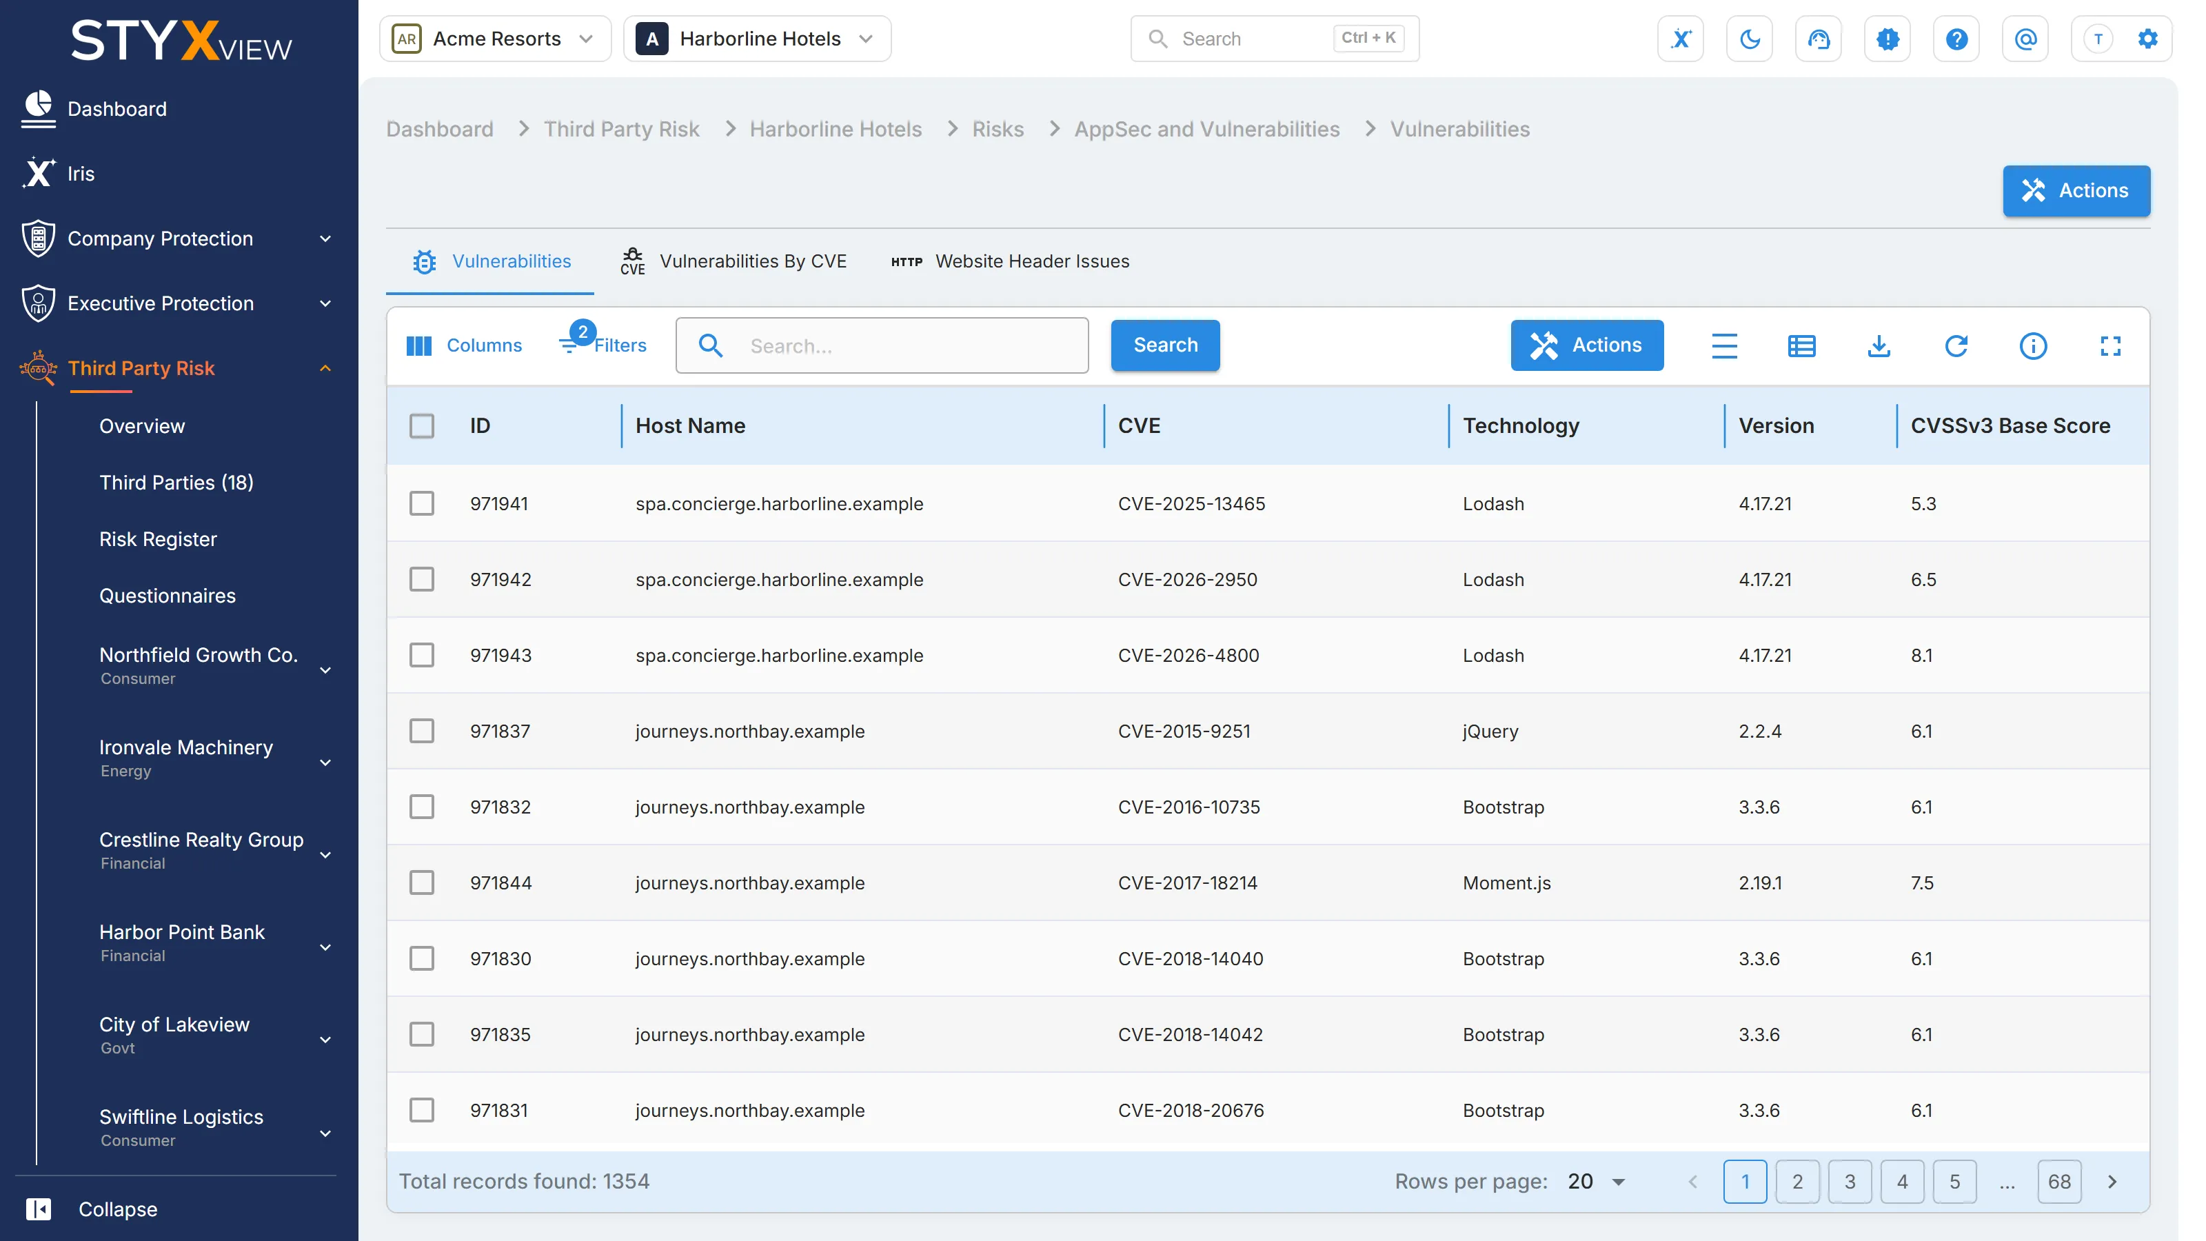The image size is (2206, 1241).
Task: Open rows per page dropdown
Action: pos(1597,1182)
